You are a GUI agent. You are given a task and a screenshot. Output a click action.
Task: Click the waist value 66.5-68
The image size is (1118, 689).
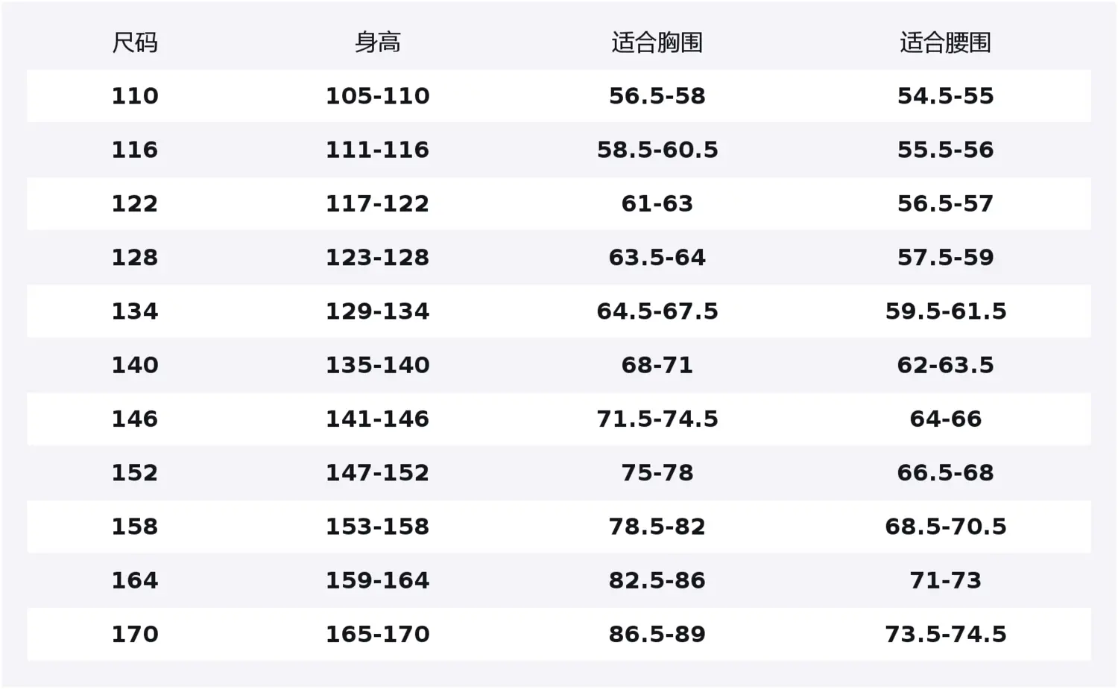pyautogui.click(x=945, y=473)
